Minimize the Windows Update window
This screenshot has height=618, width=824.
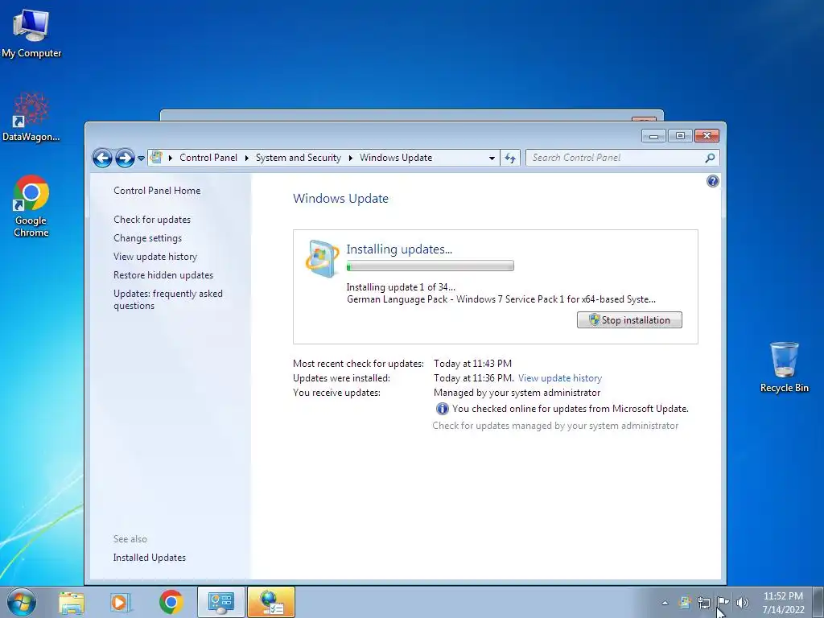click(x=653, y=136)
